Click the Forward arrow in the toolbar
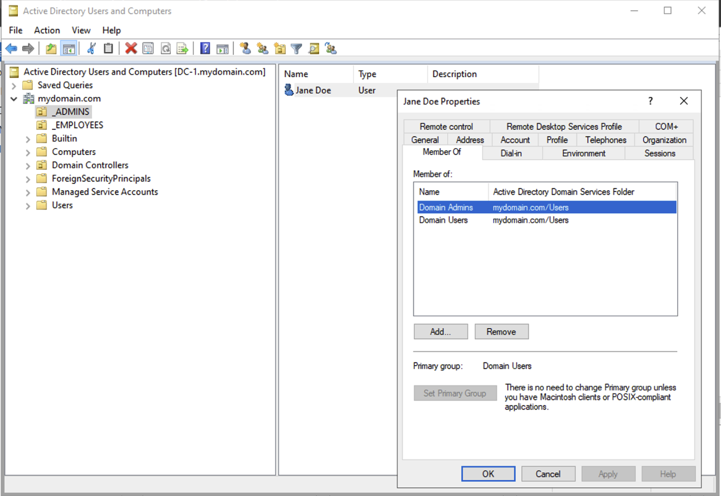 tap(28, 48)
